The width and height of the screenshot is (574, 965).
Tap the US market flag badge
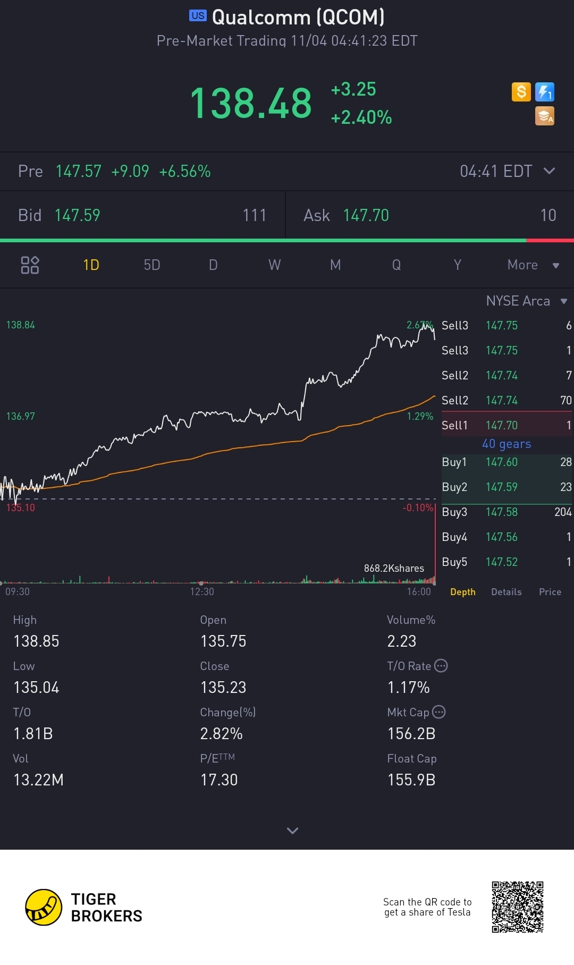click(198, 16)
